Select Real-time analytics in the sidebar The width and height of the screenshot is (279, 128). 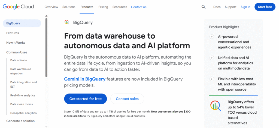tap(23, 95)
